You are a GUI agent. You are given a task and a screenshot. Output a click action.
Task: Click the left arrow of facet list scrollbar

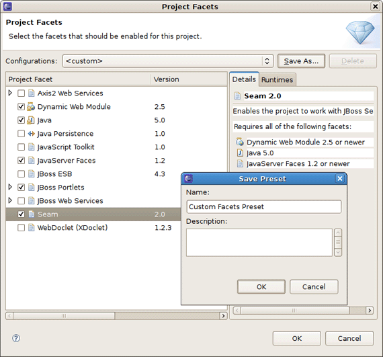tap(9, 316)
